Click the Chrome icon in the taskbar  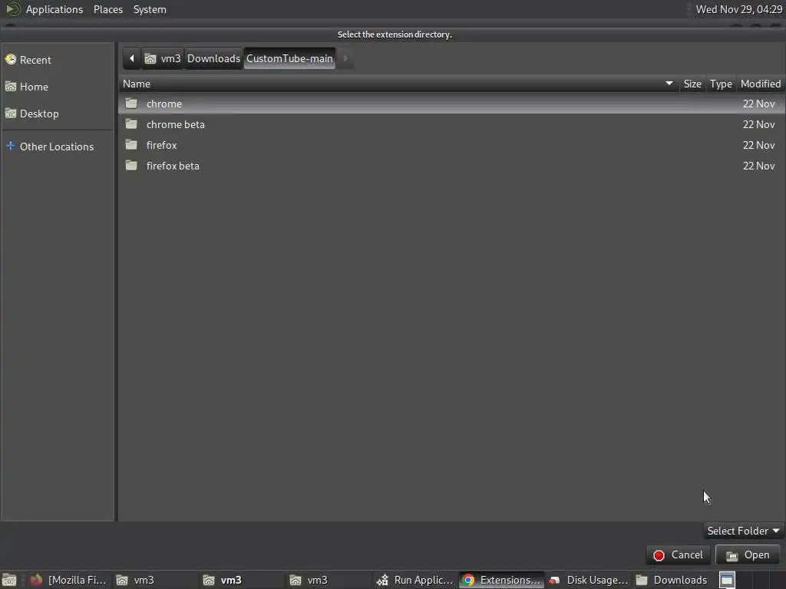point(468,580)
